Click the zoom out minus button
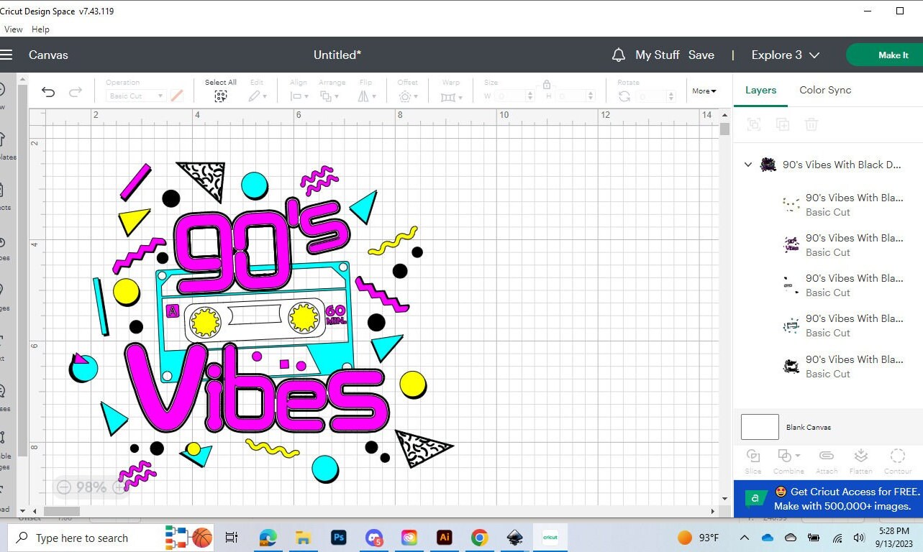Viewport: 923px width, 552px height. point(64,487)
